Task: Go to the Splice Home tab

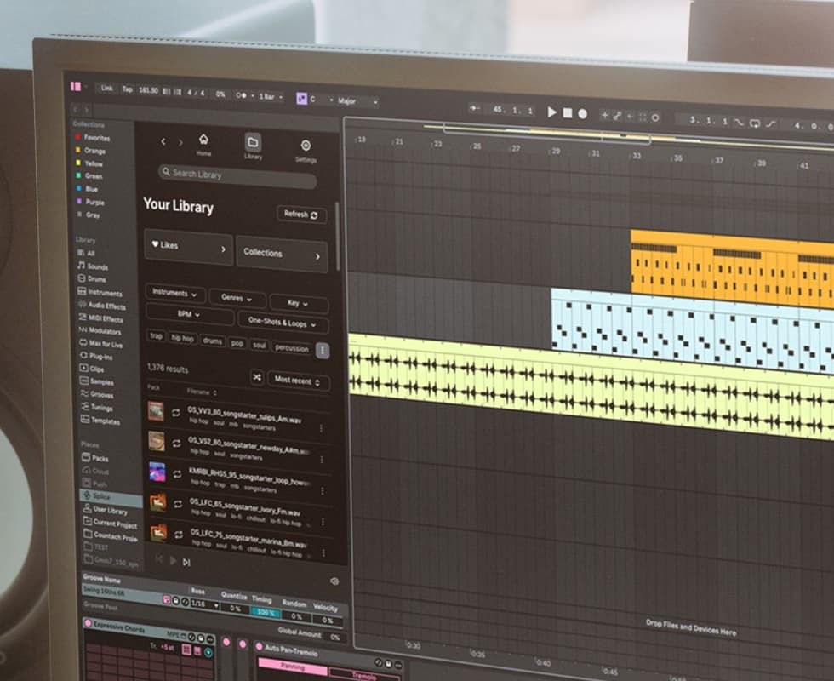Action: 203,144
